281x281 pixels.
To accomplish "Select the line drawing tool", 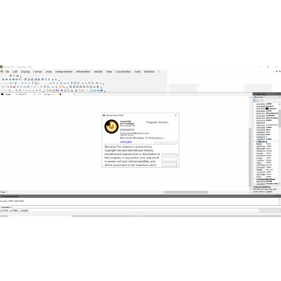I will [x=3, y=83].
